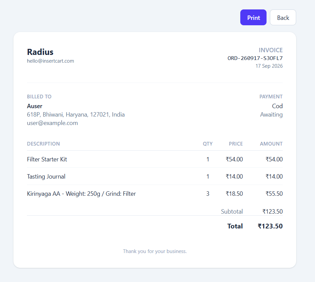Click the Subtotal label
Image resolution: width=315 pixels, height=282 pixels.
232,211
